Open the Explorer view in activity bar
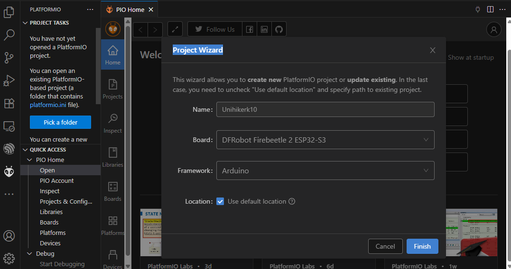This screenshot has width=511, height=269. point(9,12)
